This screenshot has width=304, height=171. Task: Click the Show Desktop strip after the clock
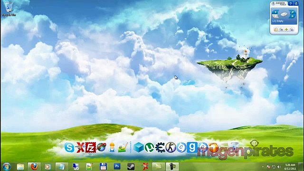(x=301, y=167)
